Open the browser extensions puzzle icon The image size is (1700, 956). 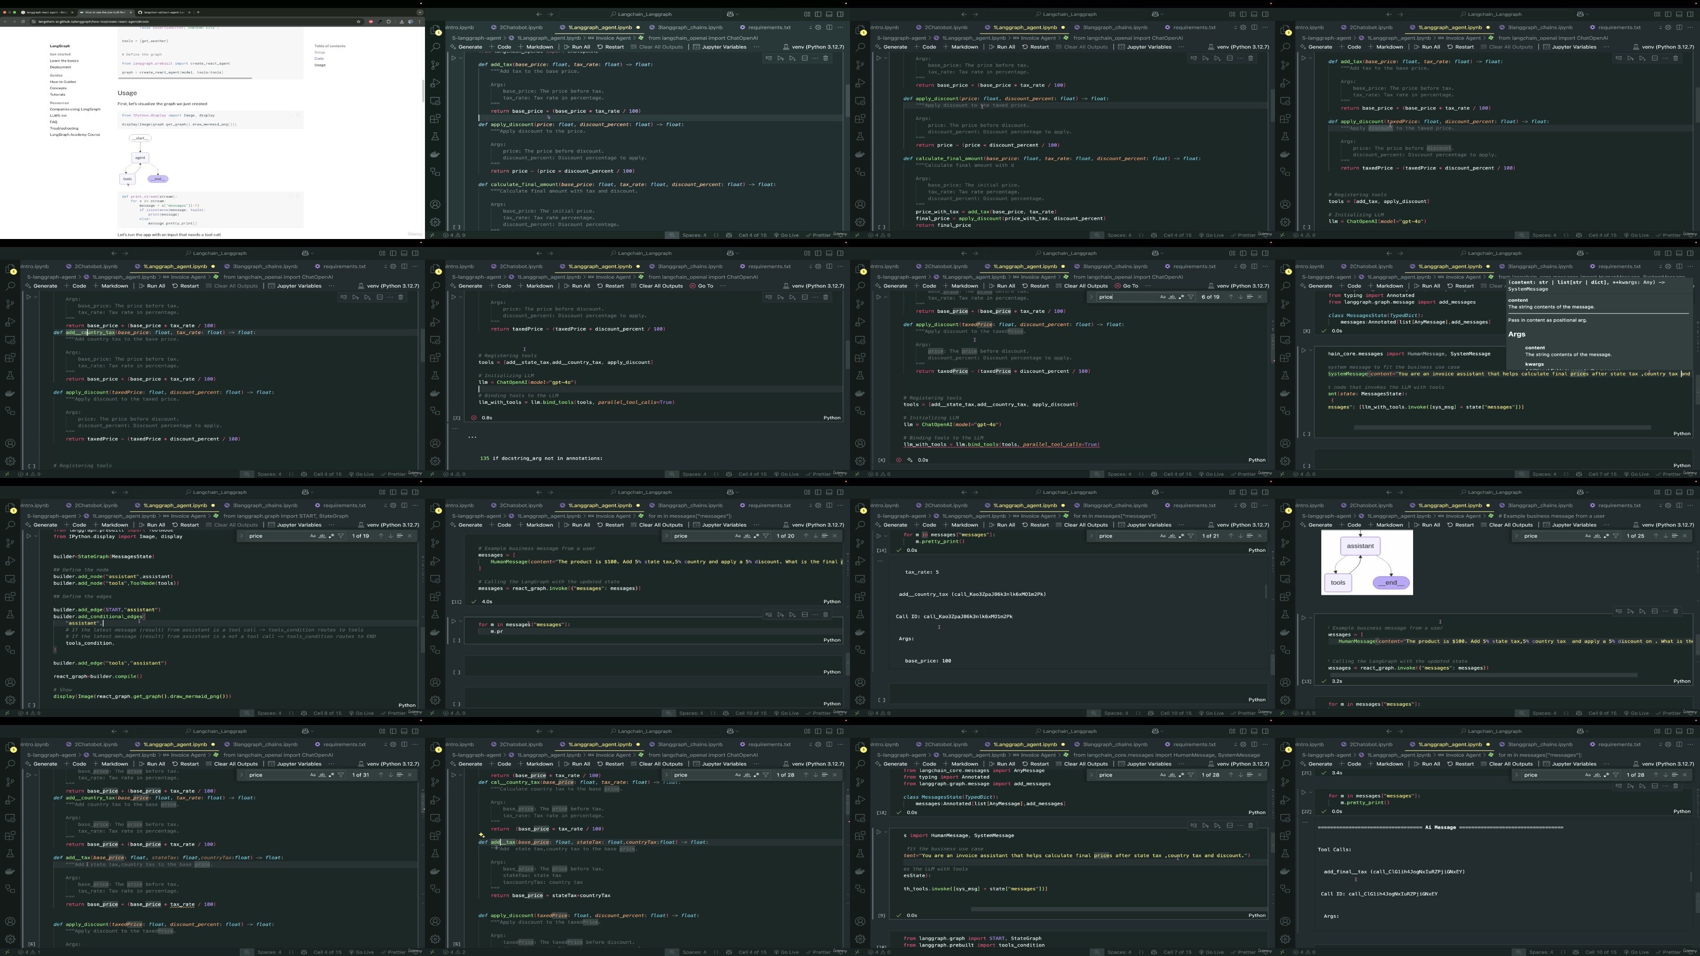click(x=389, y=21)
